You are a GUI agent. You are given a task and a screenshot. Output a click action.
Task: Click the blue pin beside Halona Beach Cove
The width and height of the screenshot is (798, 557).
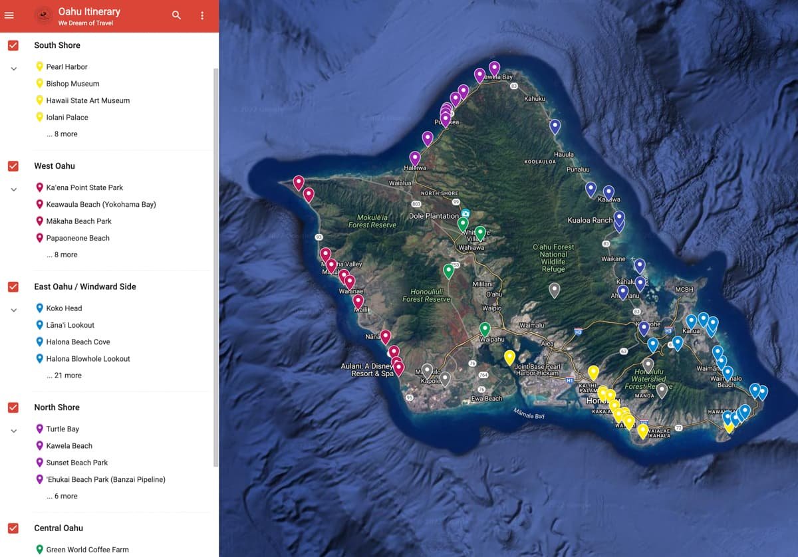39,342
